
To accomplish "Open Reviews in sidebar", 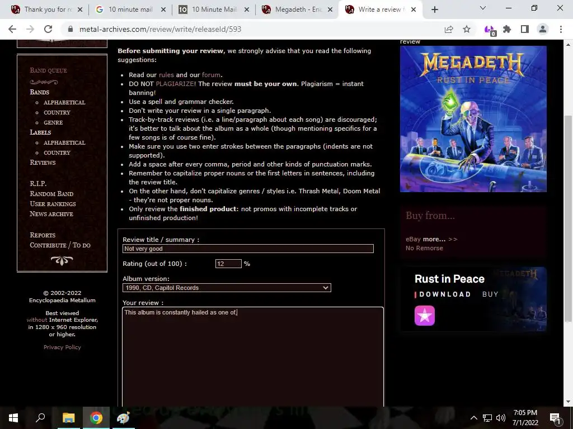I will click(x=43, y=163).
